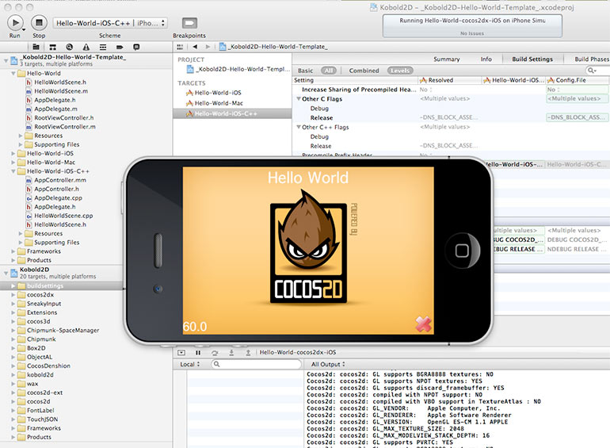The height and width of the screenshot is (448, 610).
Task: Stop the running app
Action: (39, 23)
